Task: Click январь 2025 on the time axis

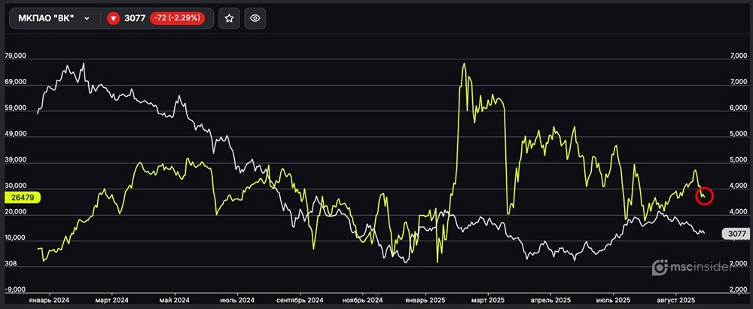Action: point(425,300)
